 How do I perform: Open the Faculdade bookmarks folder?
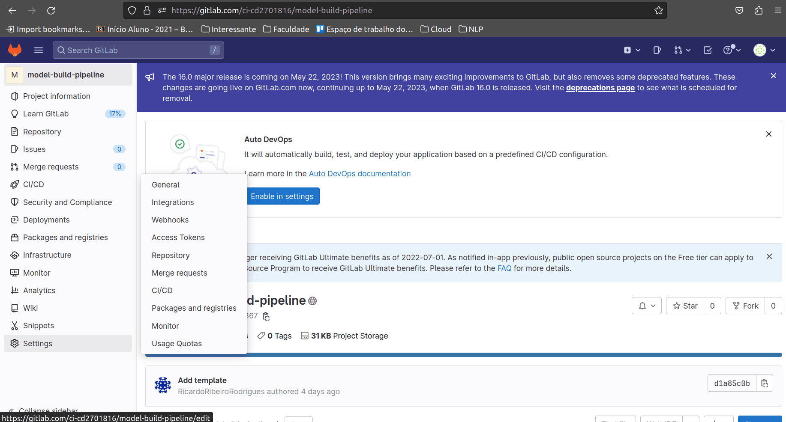(286, 29)
